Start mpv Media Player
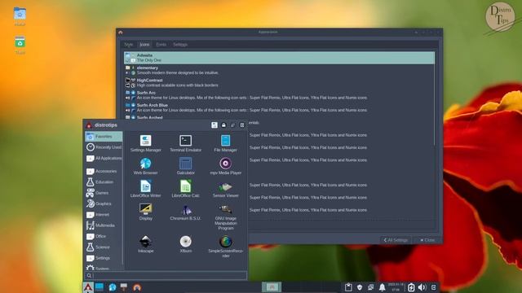The width and height of the screenshot is (522, 293). pyautogui.click(x=225, y=166)
